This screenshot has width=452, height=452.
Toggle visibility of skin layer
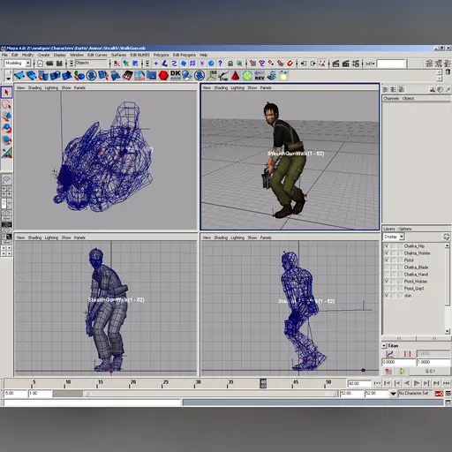pyautogui.click(x=387, y=296)
